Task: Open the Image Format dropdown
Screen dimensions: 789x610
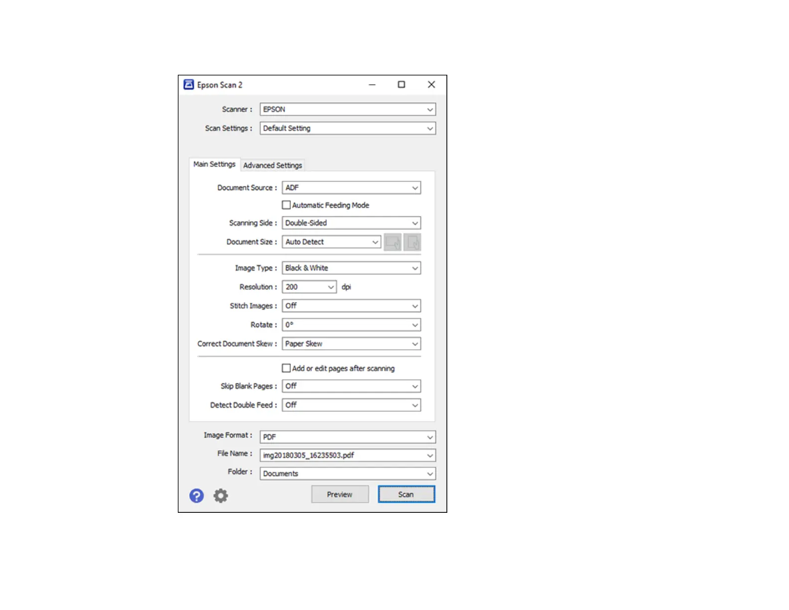Action: coord(348,437)
